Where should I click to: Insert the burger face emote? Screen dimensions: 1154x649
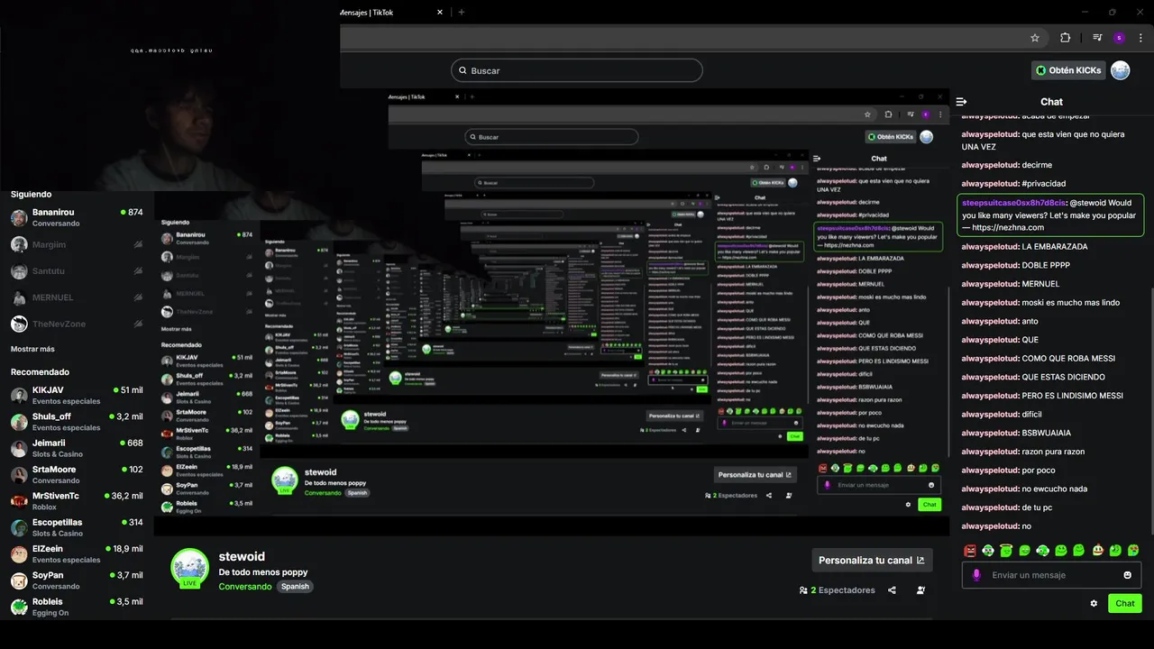point(1097,550)
